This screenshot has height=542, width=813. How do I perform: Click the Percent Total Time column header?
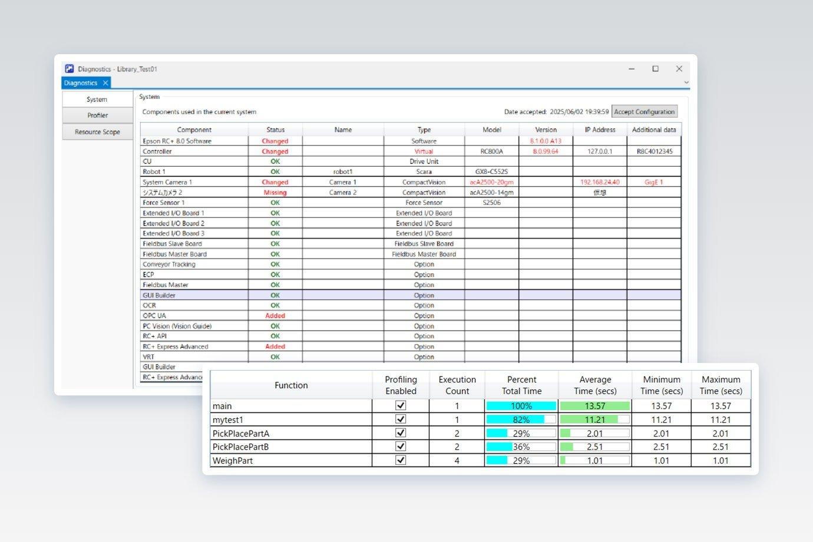click(x=521, y=385)
